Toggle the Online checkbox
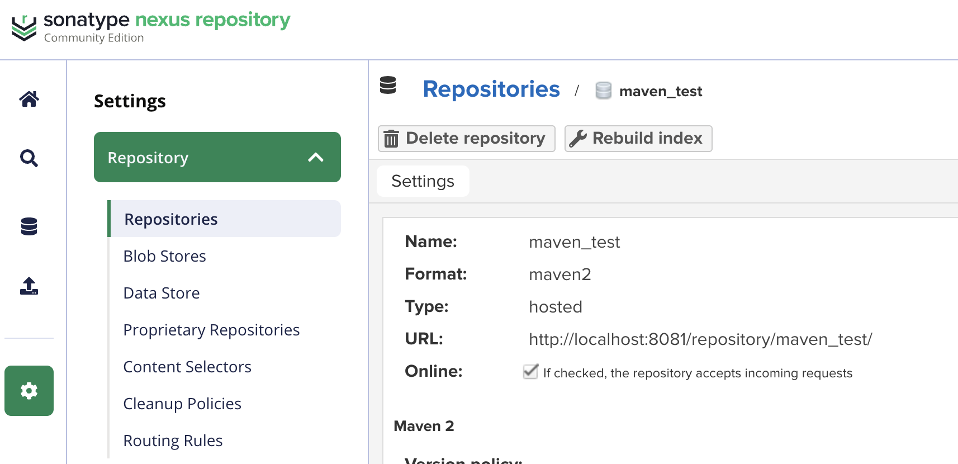The height and width of the screenshot is (464, 958). pos(530,372)
